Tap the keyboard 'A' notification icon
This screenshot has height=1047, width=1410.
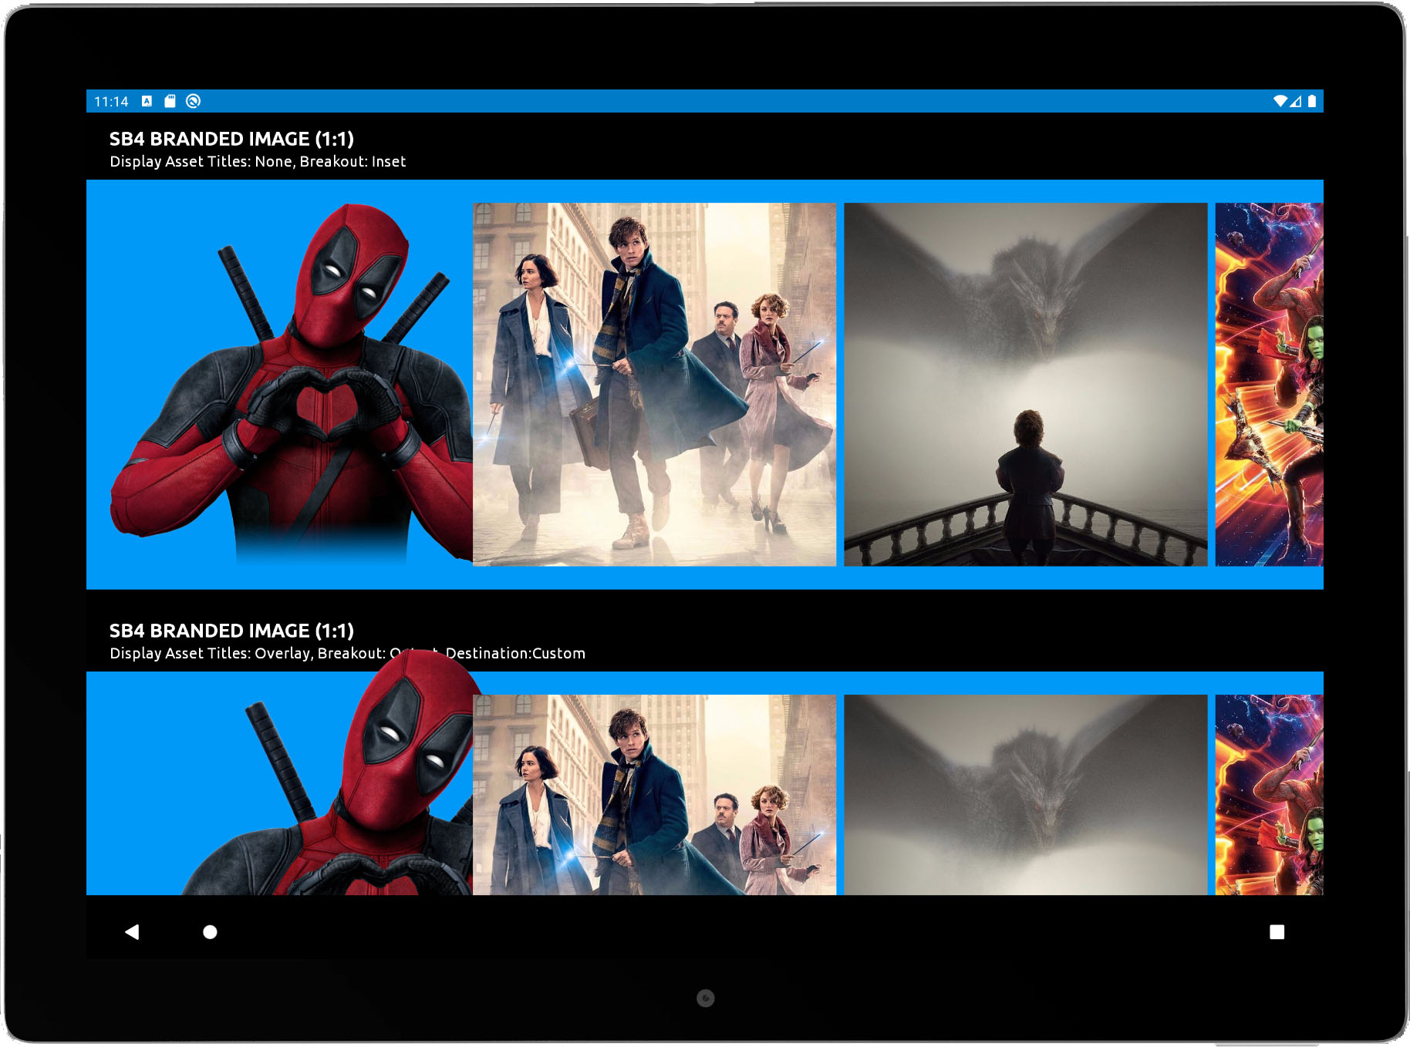point(147,101)
